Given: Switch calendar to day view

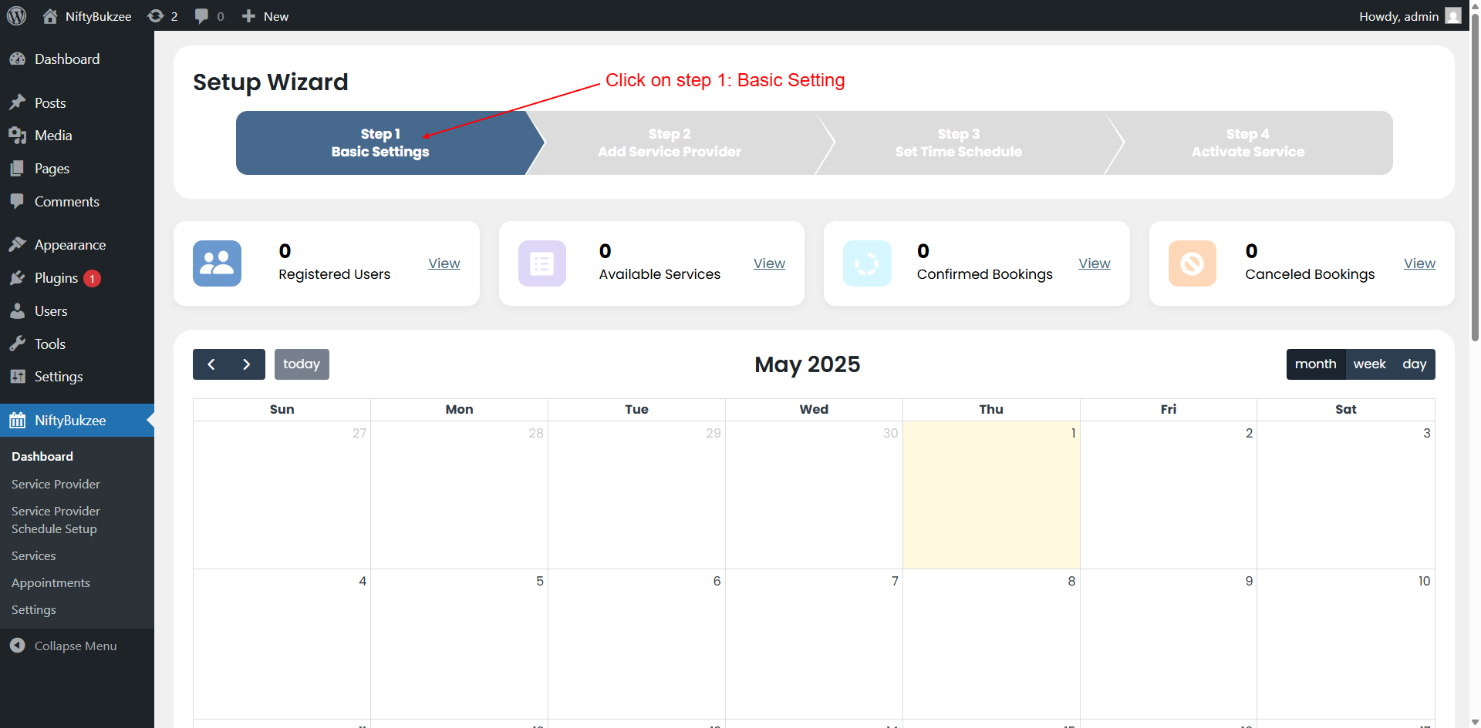Looking at the screenshot, I should (1414, 364).
